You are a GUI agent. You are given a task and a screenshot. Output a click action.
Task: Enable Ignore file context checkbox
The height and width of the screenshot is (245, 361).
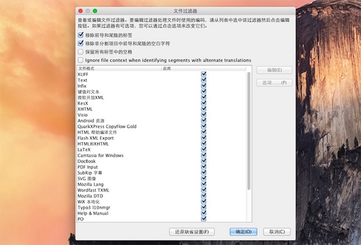[81, 60]
